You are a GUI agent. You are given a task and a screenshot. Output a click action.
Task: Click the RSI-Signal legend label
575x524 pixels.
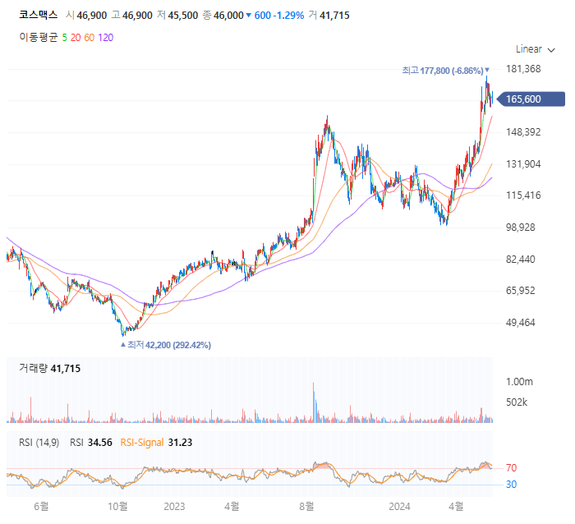click(x=142, y=443)
